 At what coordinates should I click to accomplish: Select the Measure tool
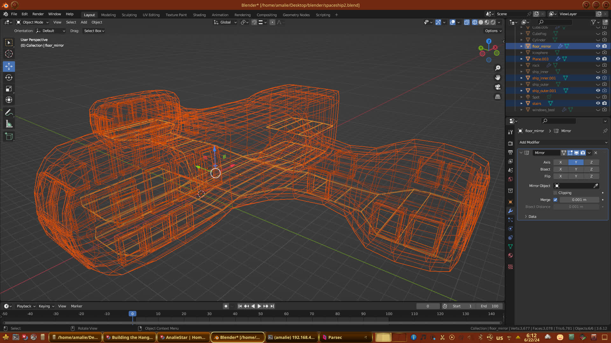(9, 124)
